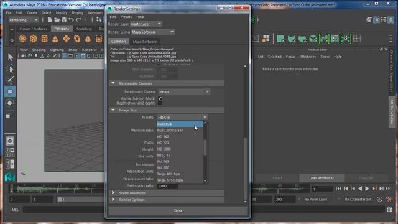Select the polygon plane shelf icon
The width and height of the screenshot is (398, 224).
(x=66, y=39)
